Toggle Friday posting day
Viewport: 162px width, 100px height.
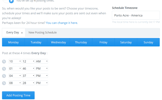click(103, 42)
